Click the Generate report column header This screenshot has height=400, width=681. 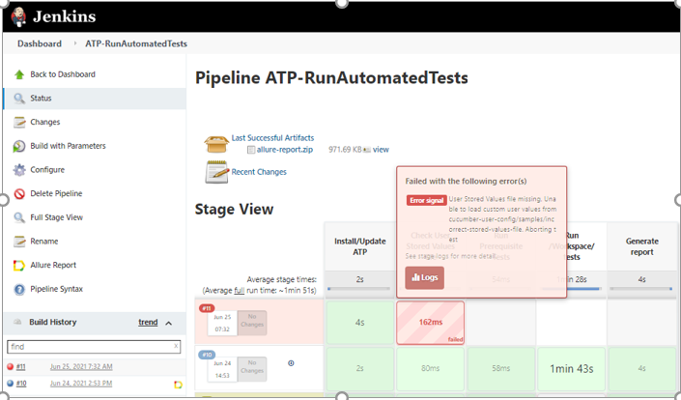[642, 246]
